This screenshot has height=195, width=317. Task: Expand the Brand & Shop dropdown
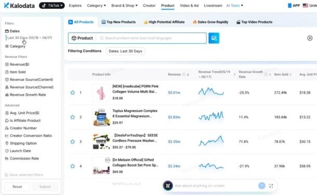coord(124,6)
